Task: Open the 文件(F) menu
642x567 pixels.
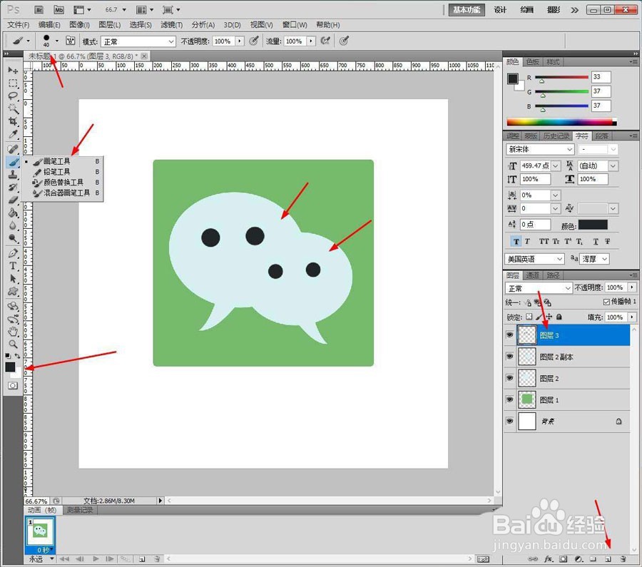Action: [x=19, y=25]
